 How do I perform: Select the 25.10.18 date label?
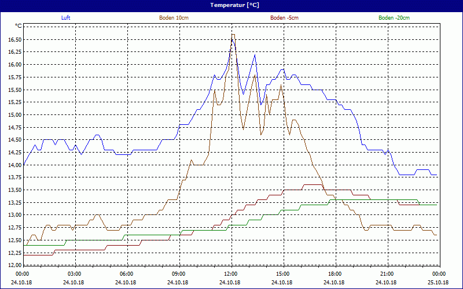tap(438, 283)
